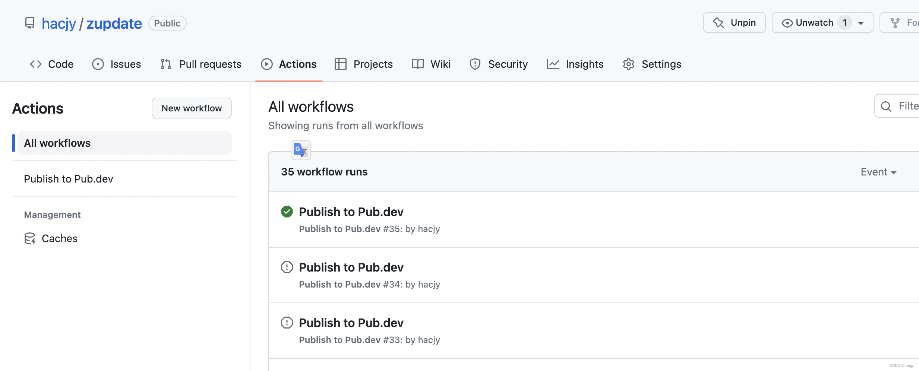Click the Unpin button

coord(734,23)
